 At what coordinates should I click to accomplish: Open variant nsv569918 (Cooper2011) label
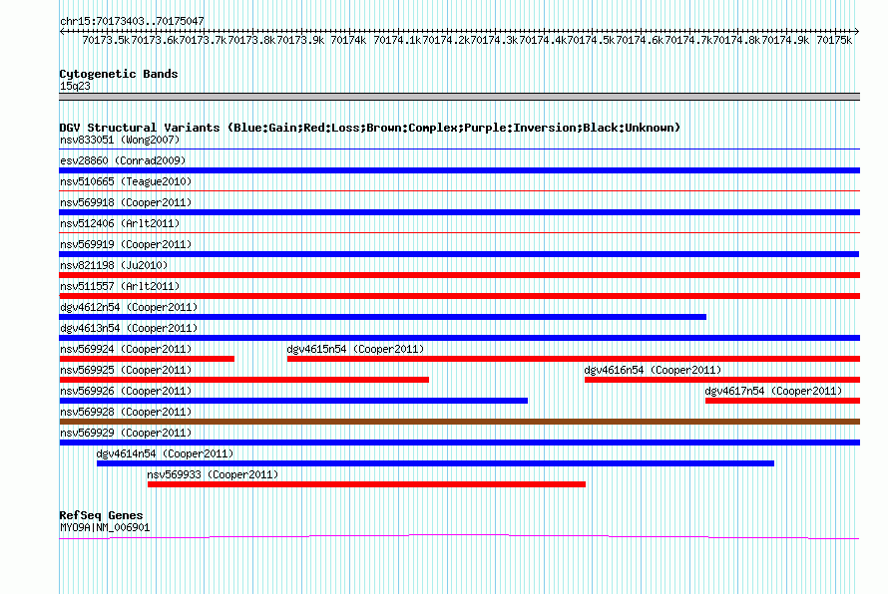point(126,202)
